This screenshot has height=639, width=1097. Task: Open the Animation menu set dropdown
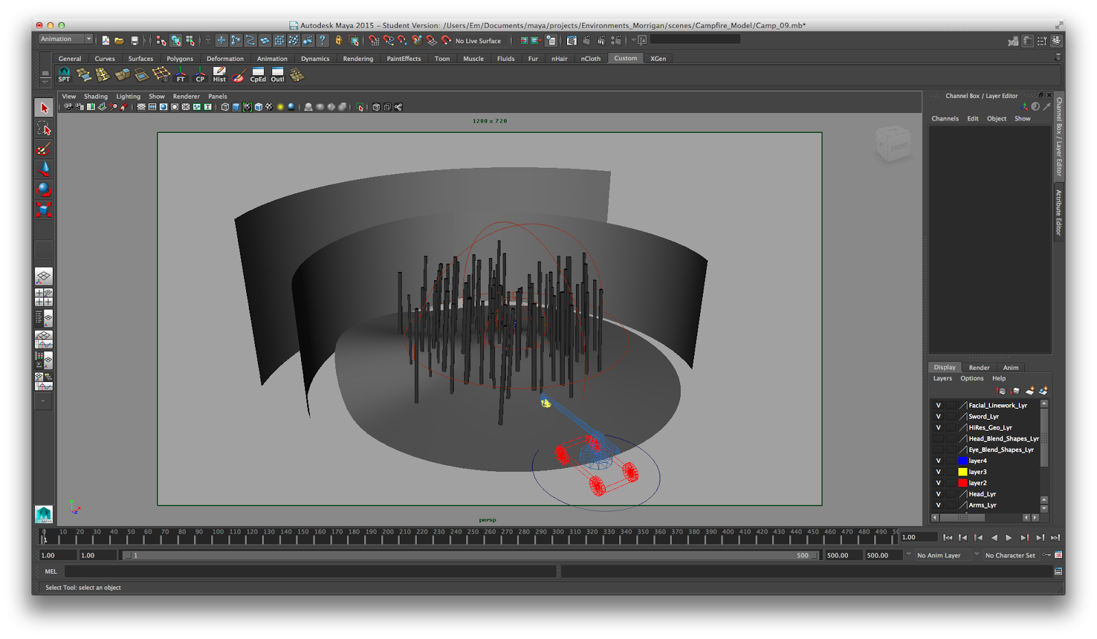[66, 40]
